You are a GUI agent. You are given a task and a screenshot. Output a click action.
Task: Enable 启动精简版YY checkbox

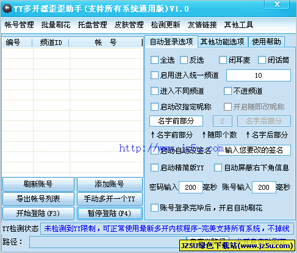(154, 168)
